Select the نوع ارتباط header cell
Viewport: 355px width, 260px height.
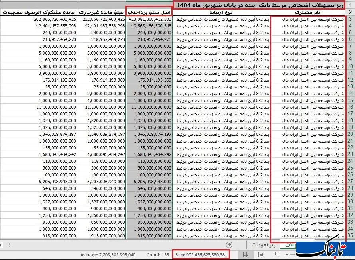coord(222,12)
